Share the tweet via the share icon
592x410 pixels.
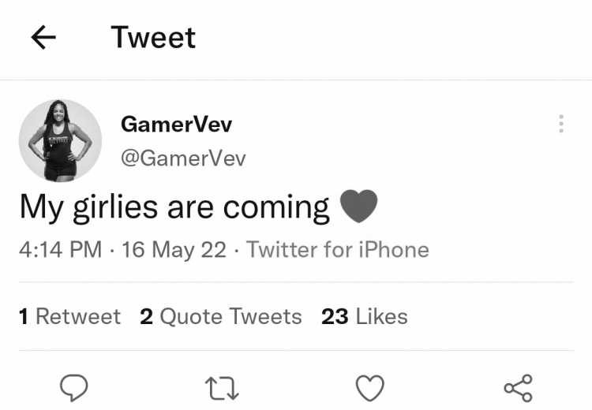[x=519, y=388]
